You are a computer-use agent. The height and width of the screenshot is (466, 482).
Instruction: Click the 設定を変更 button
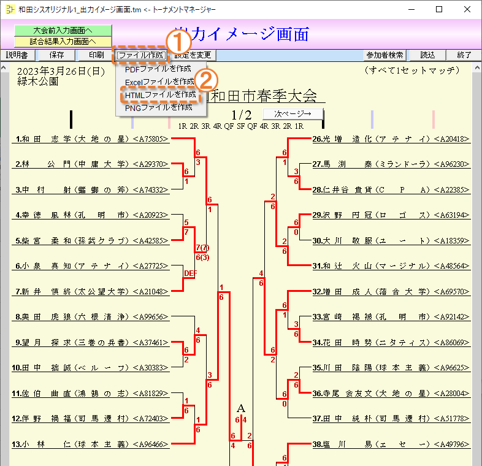[193, 55]
